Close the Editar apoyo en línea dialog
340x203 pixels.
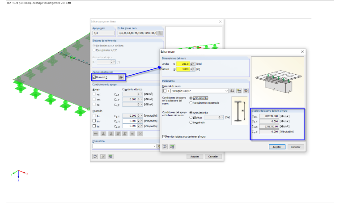[220, 21]
